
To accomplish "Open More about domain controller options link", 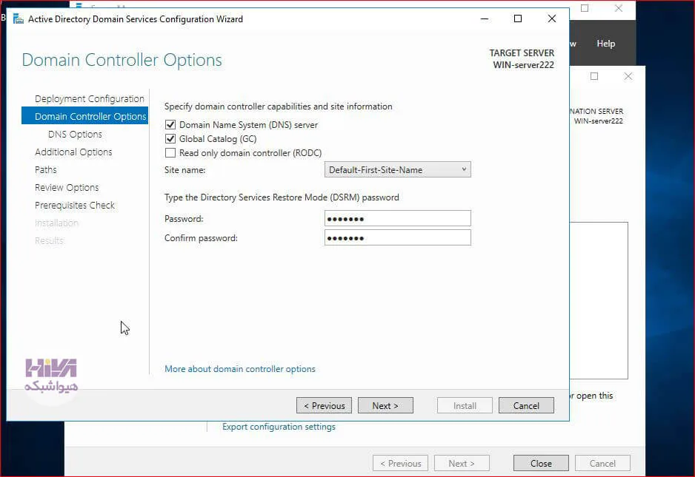I will 240,369.
